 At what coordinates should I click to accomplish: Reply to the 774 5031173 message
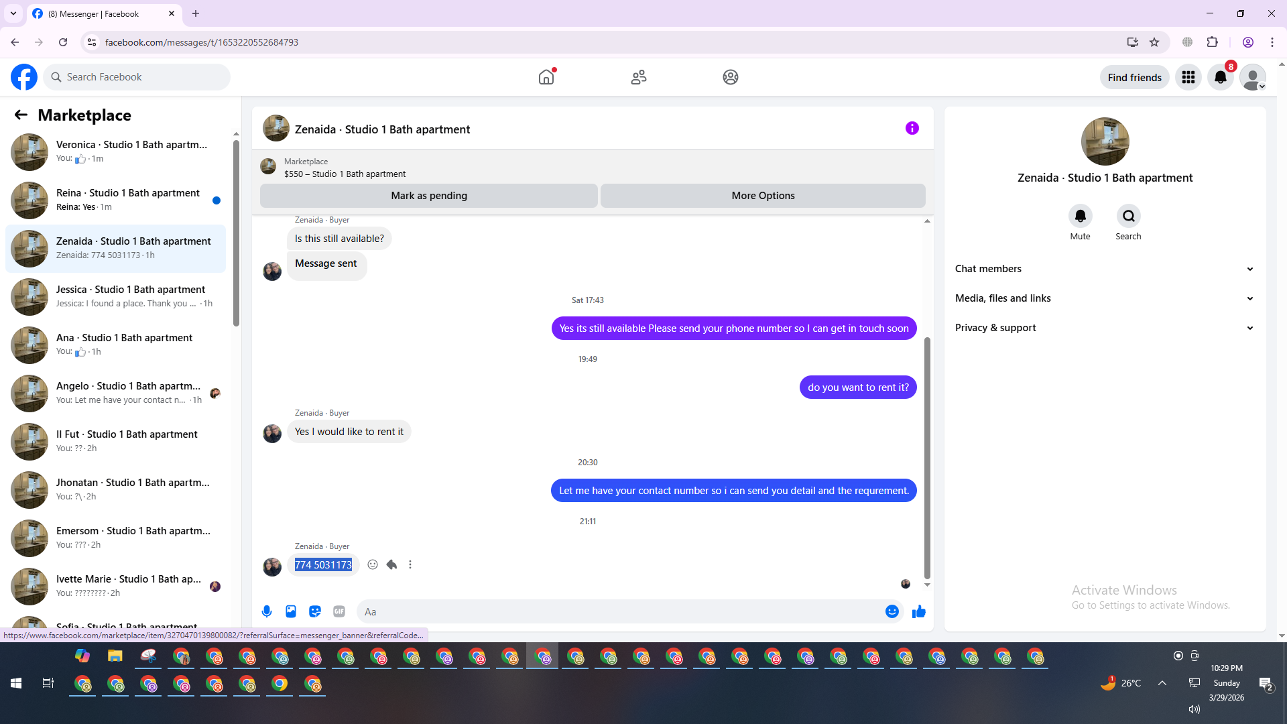click(391, 564)
